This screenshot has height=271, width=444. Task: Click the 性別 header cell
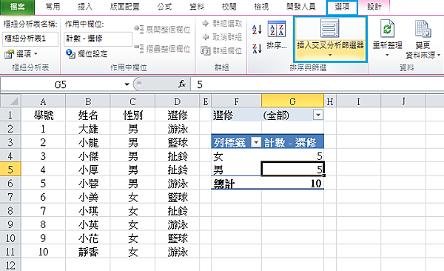pyautogui.click(x=132, y=115)
